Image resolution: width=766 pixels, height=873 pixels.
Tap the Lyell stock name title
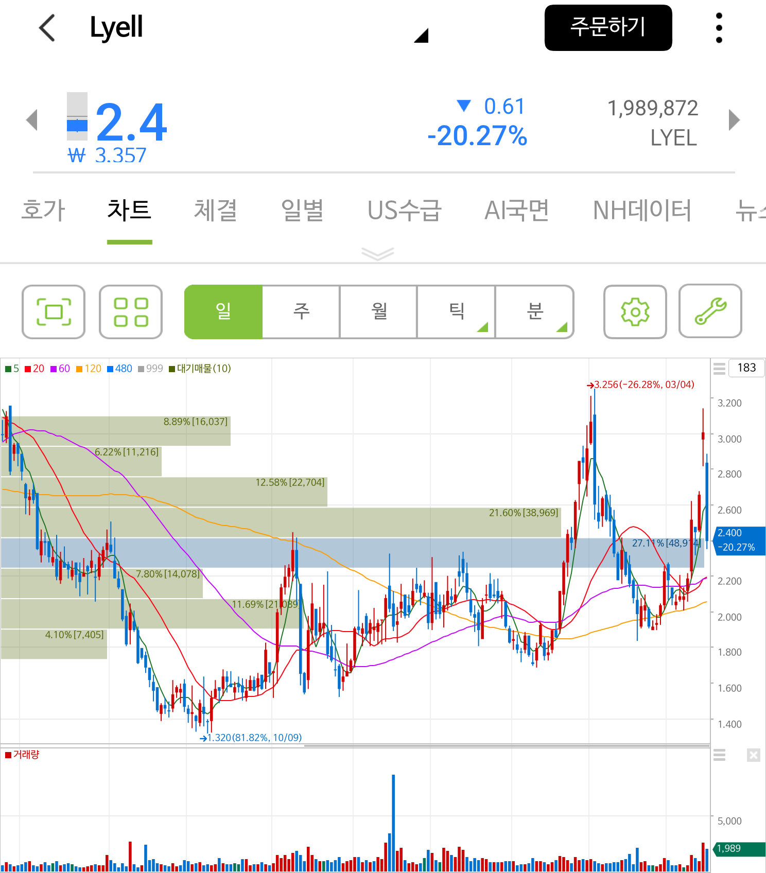(x=116, y=28)
